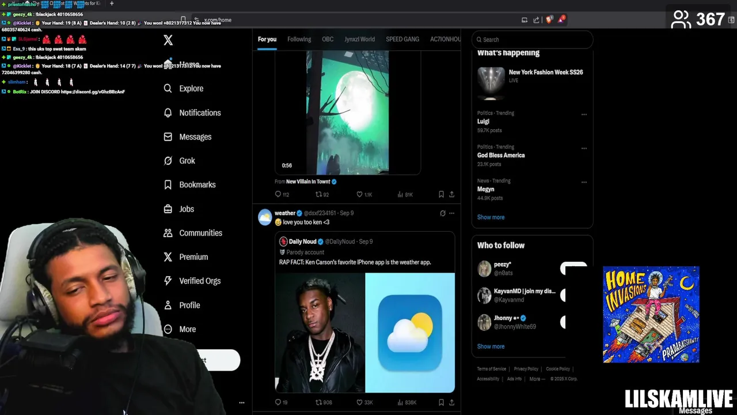Click Grok icon on the weather post
Viewport: 737px width, 415px height.
pyautogui.click(x=442, y=213)
